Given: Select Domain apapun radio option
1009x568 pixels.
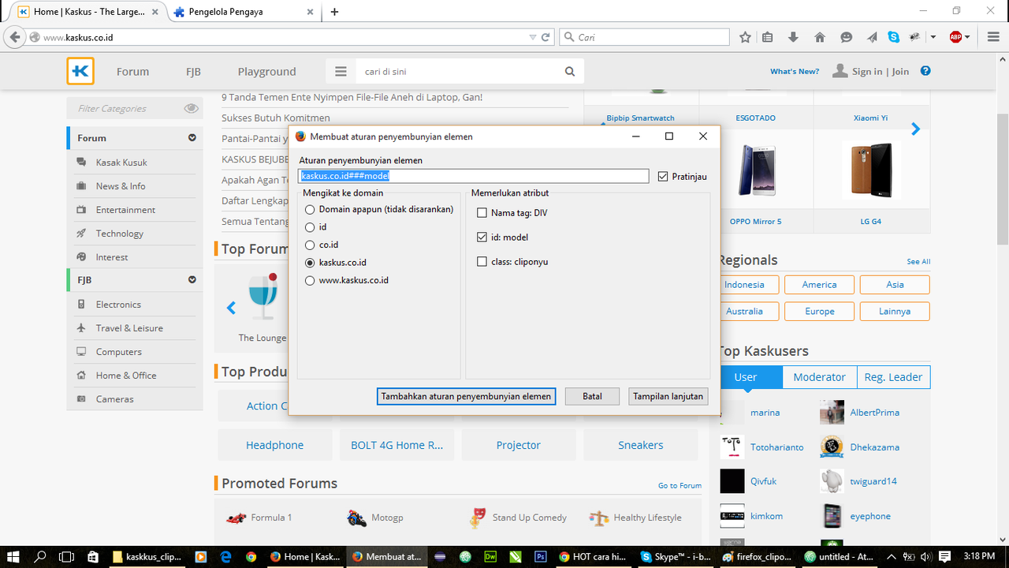Looking at the screenshot, I should click(x=310, y=209).
